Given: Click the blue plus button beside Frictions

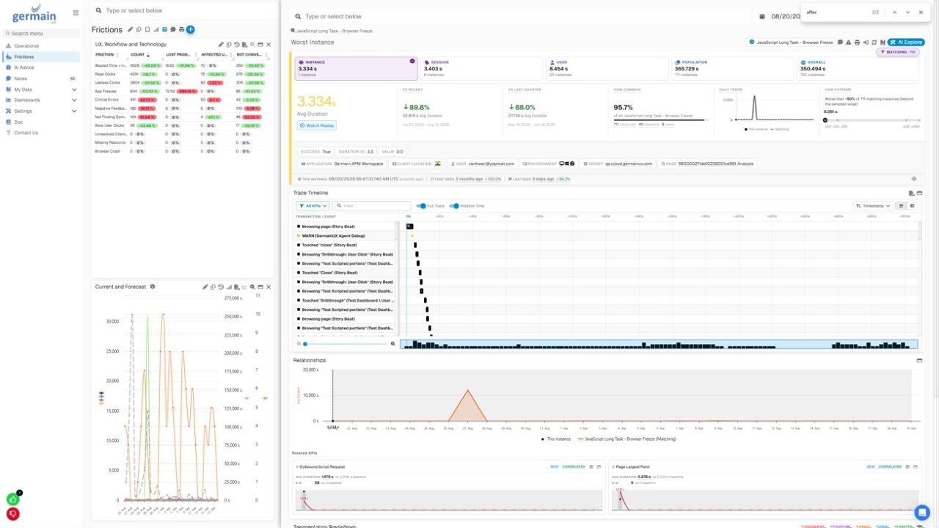Looking at the screenshot, I should click(191, 29).
